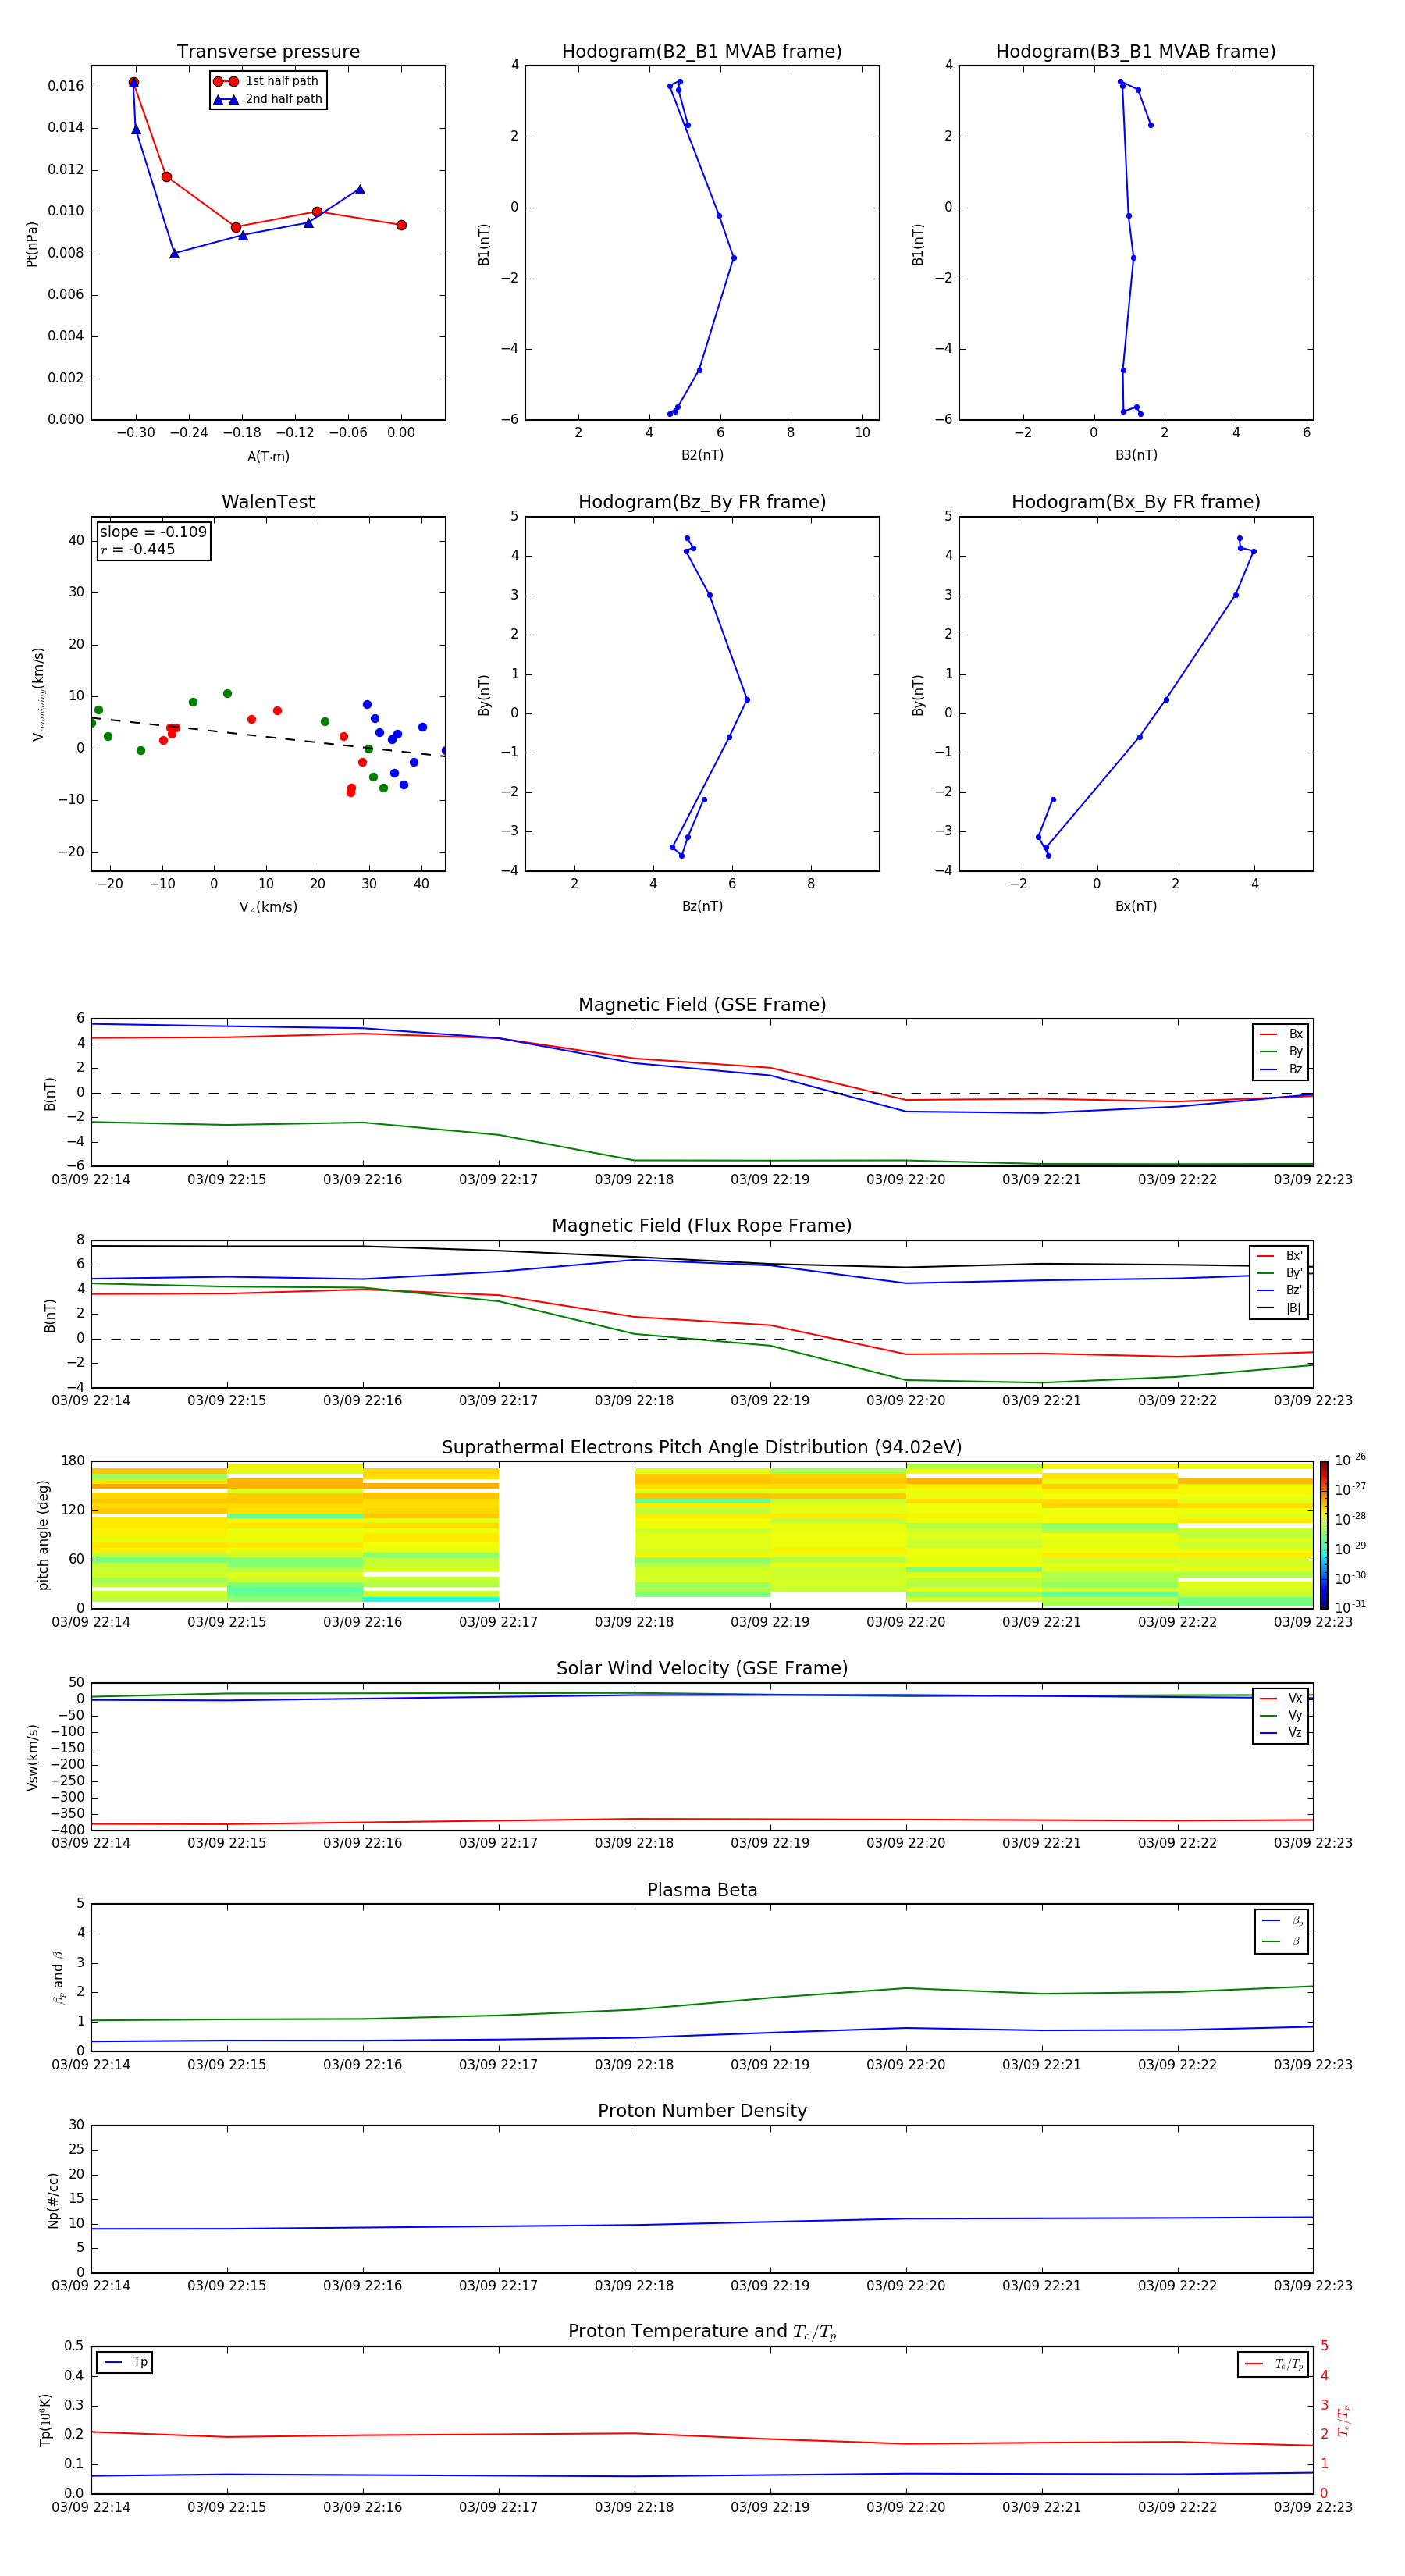This screenshot has height=2576, width=1405.
Task: Click the blue triangle near A = -0.06
Action: (x=360, y=189)
